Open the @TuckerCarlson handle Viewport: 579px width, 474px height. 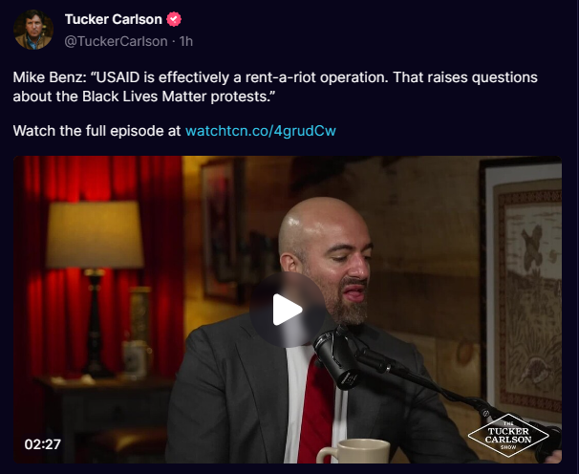(116, 41)
